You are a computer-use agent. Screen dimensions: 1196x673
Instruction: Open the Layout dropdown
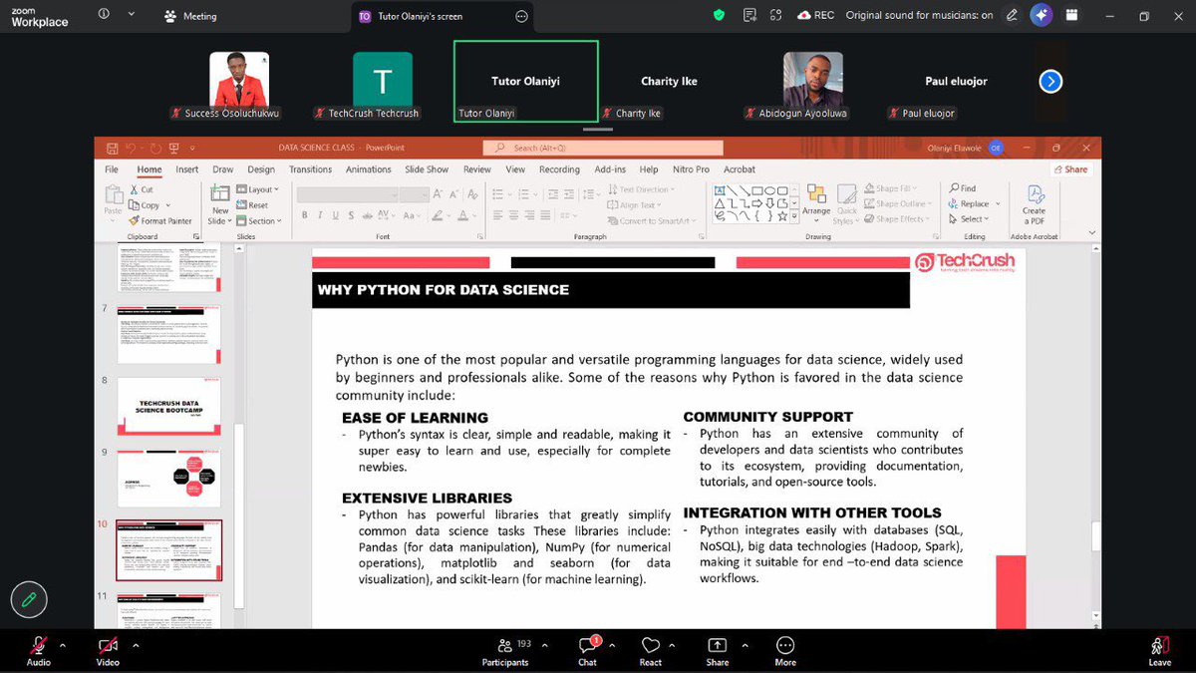pos(259,189)
